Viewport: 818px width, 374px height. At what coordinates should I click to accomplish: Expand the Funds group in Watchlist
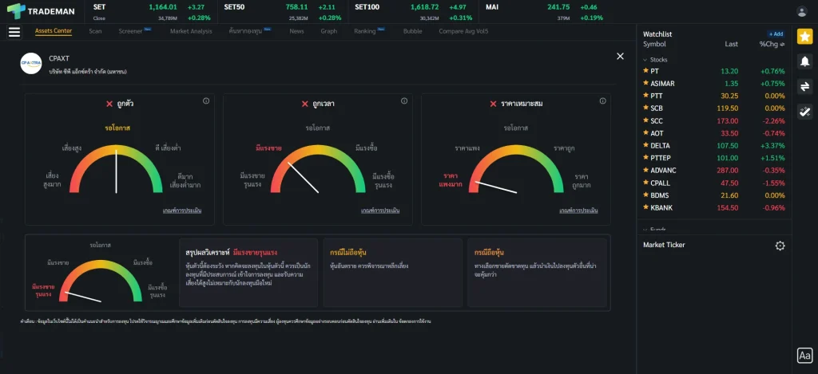[x=645, y=229]
